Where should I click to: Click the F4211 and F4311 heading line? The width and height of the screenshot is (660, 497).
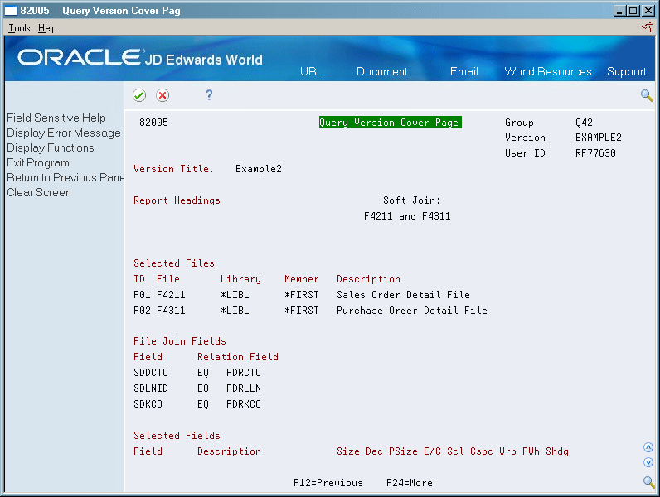point(407,216)
